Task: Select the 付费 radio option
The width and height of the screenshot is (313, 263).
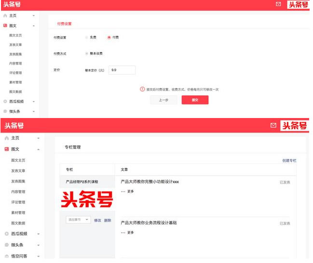Action: tap(109, 38)
